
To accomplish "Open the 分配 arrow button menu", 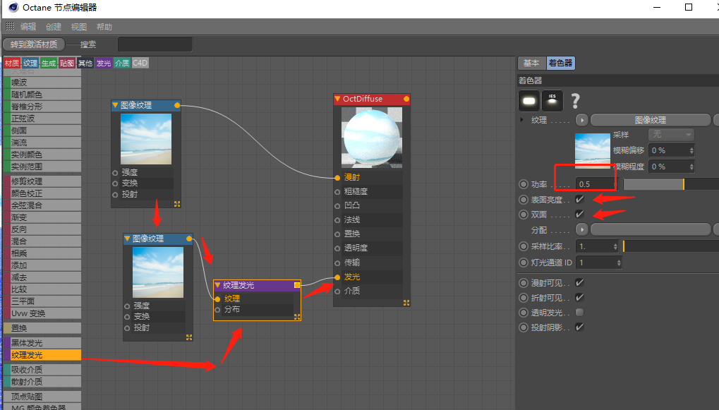I will pyautogui.click(x=582, y=229).
